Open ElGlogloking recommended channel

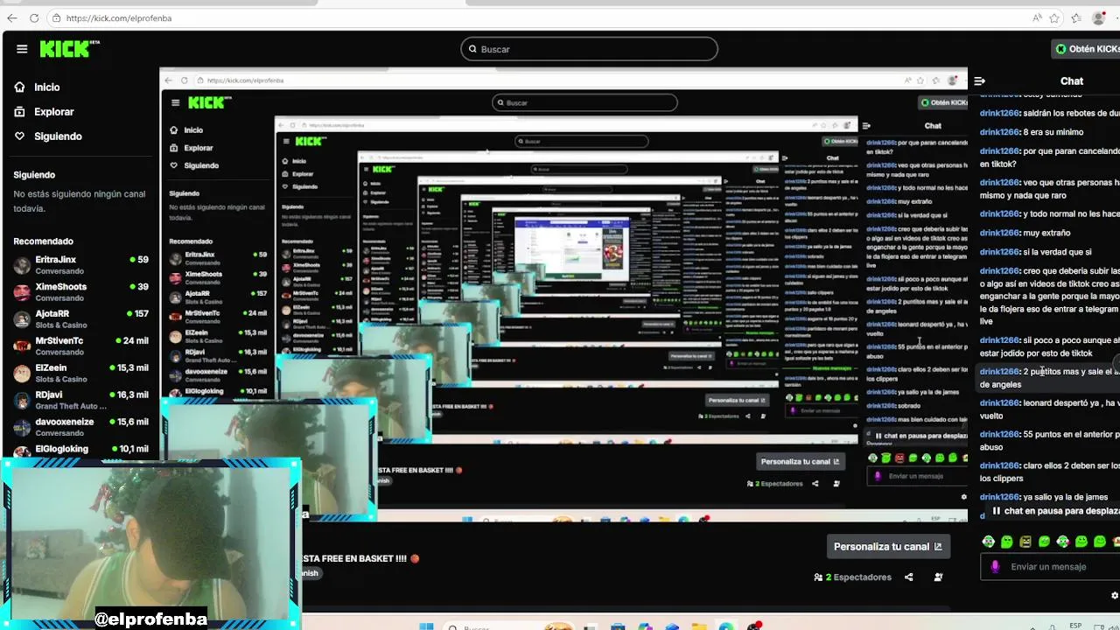[x=80, y=449]
